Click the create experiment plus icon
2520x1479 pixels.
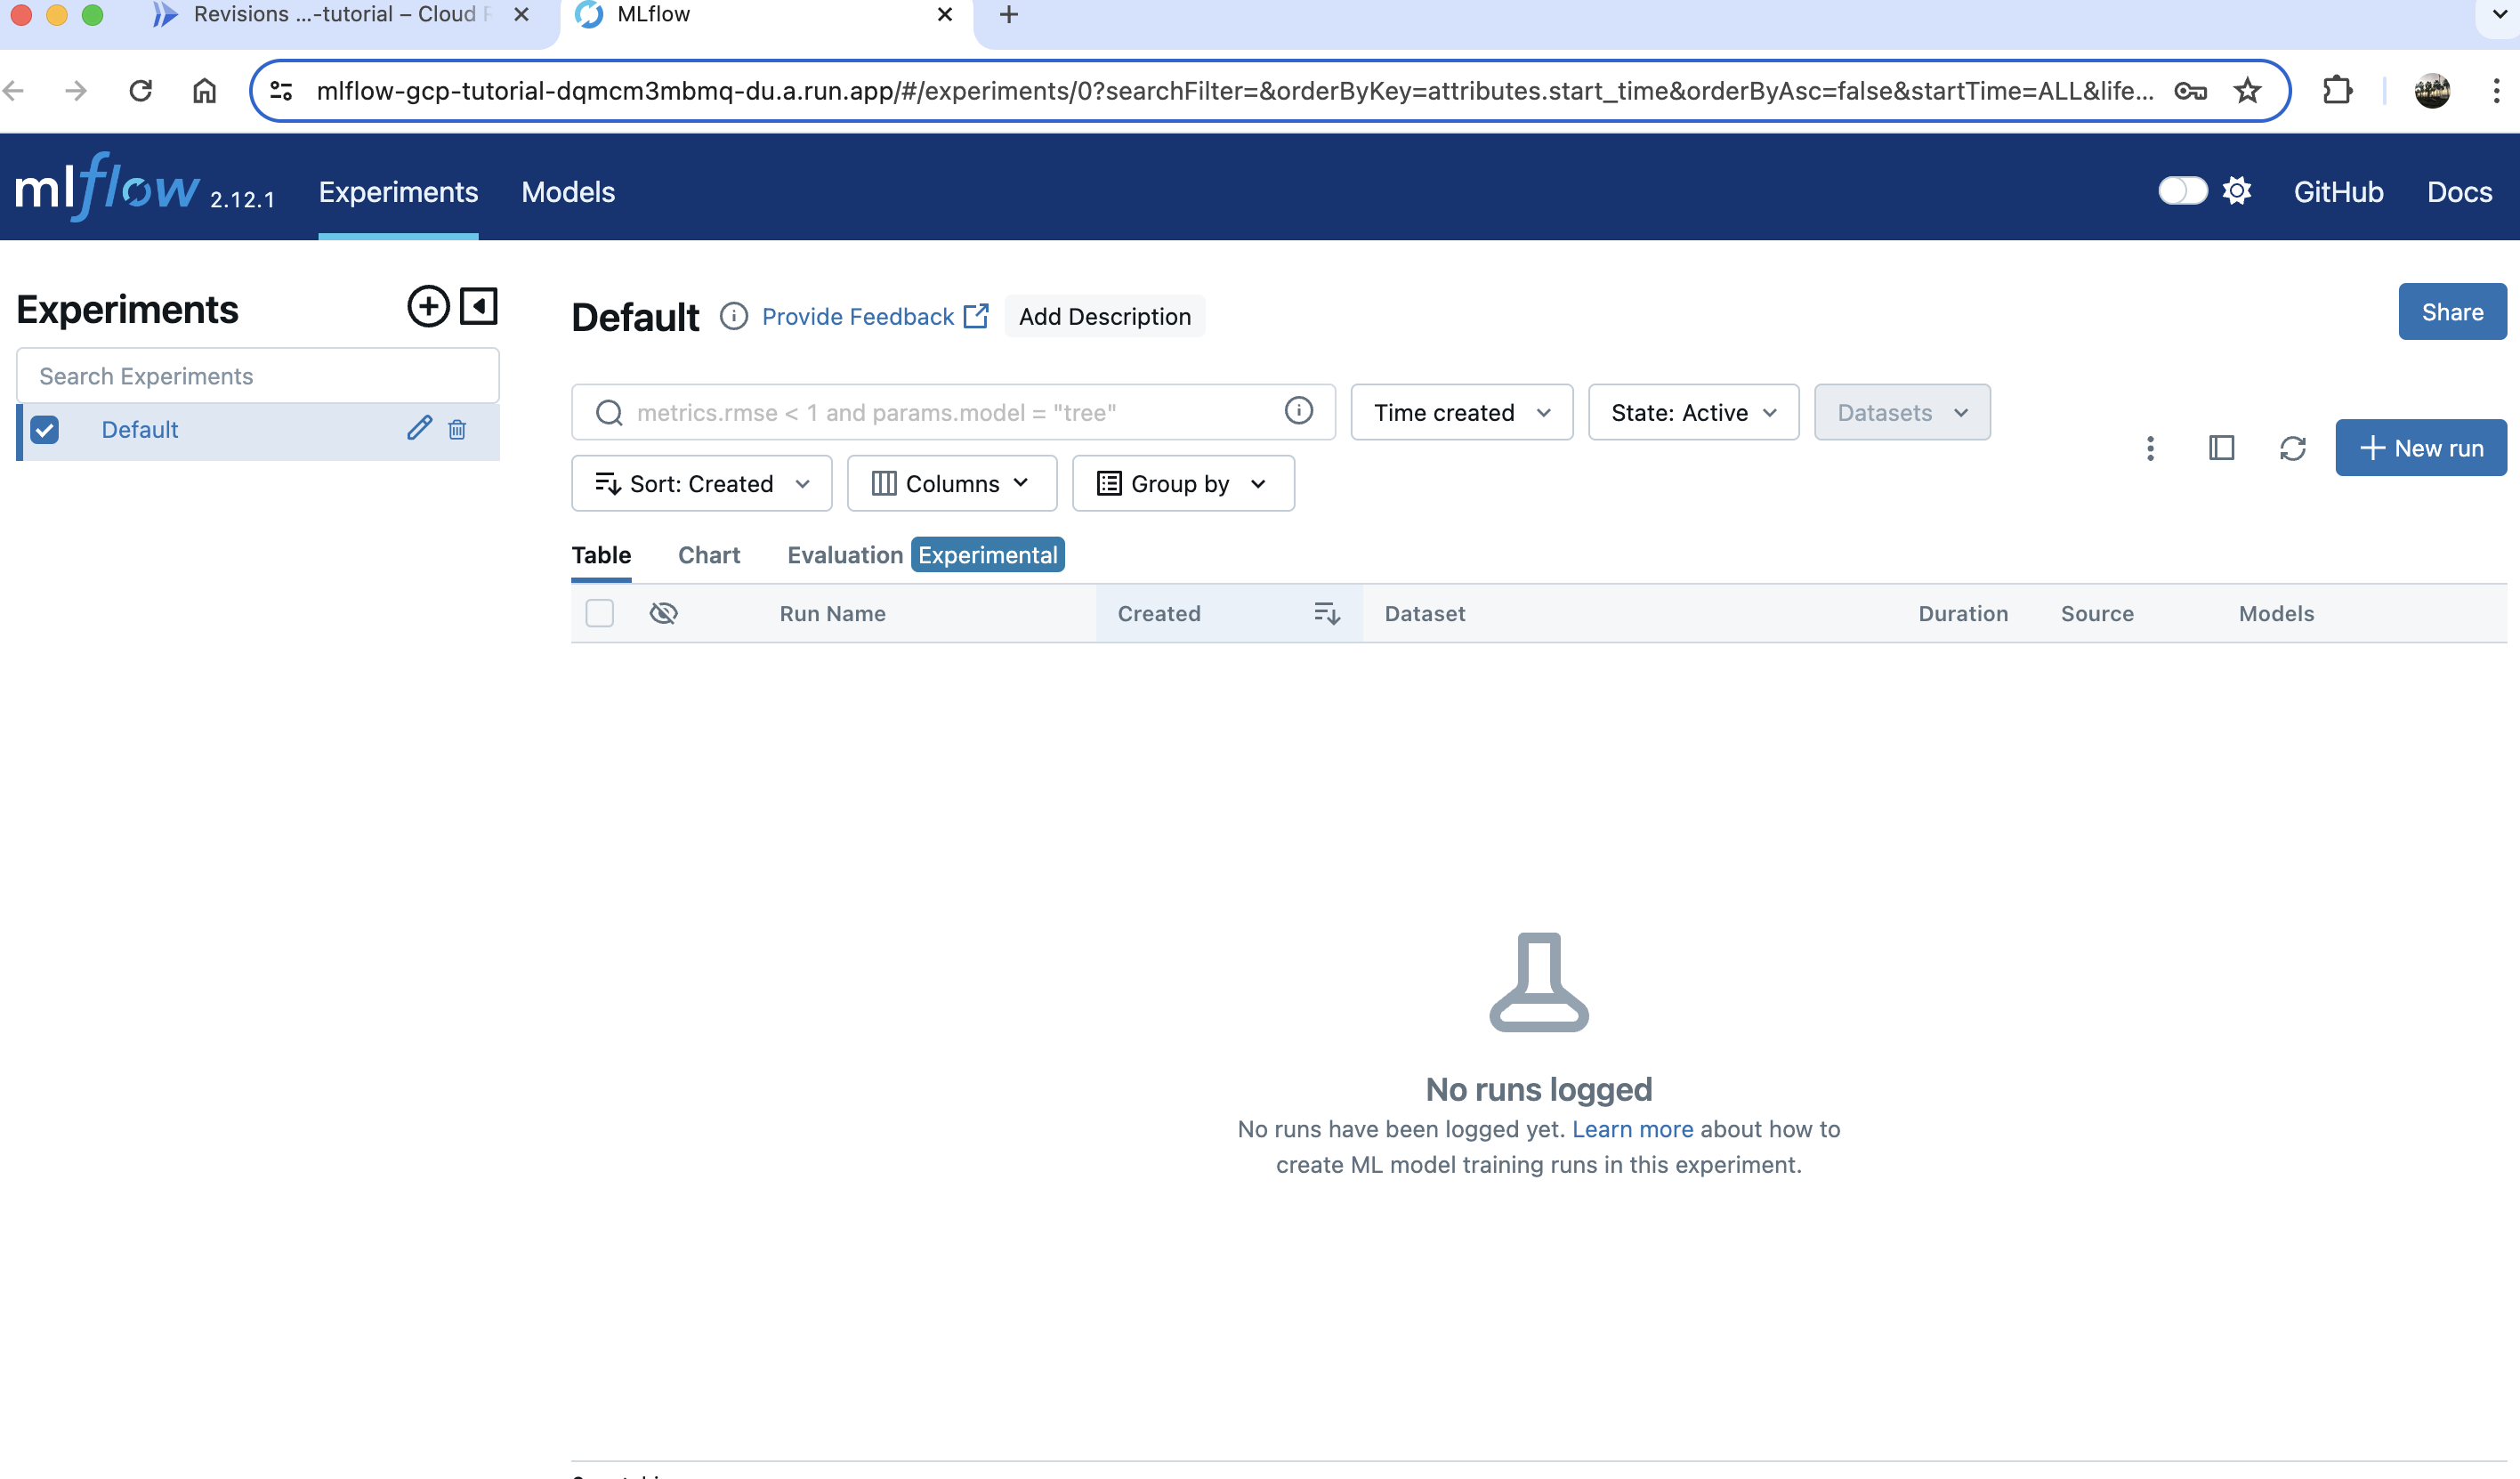428,306
